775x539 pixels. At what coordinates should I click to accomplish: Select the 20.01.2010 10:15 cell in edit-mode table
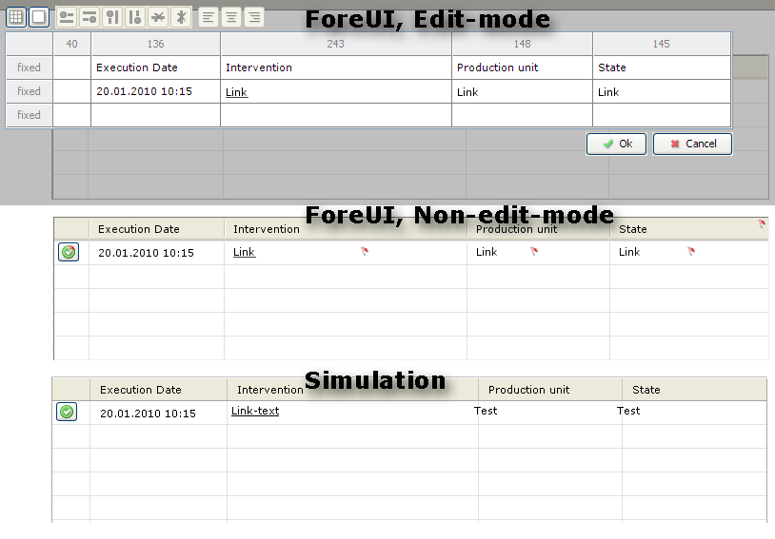click(x=156, y=91)
